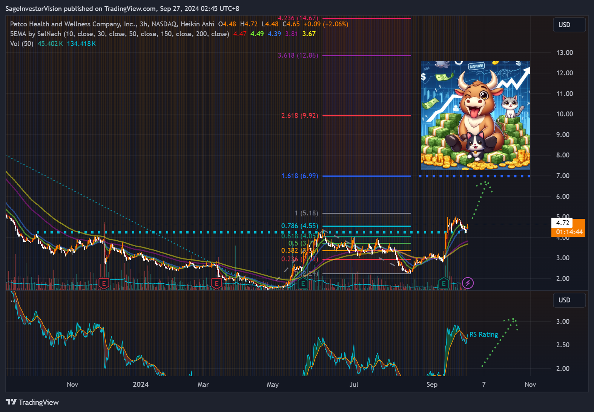Click the Mar label on time axis
This screenshot has width=594, height=412.
203,385
